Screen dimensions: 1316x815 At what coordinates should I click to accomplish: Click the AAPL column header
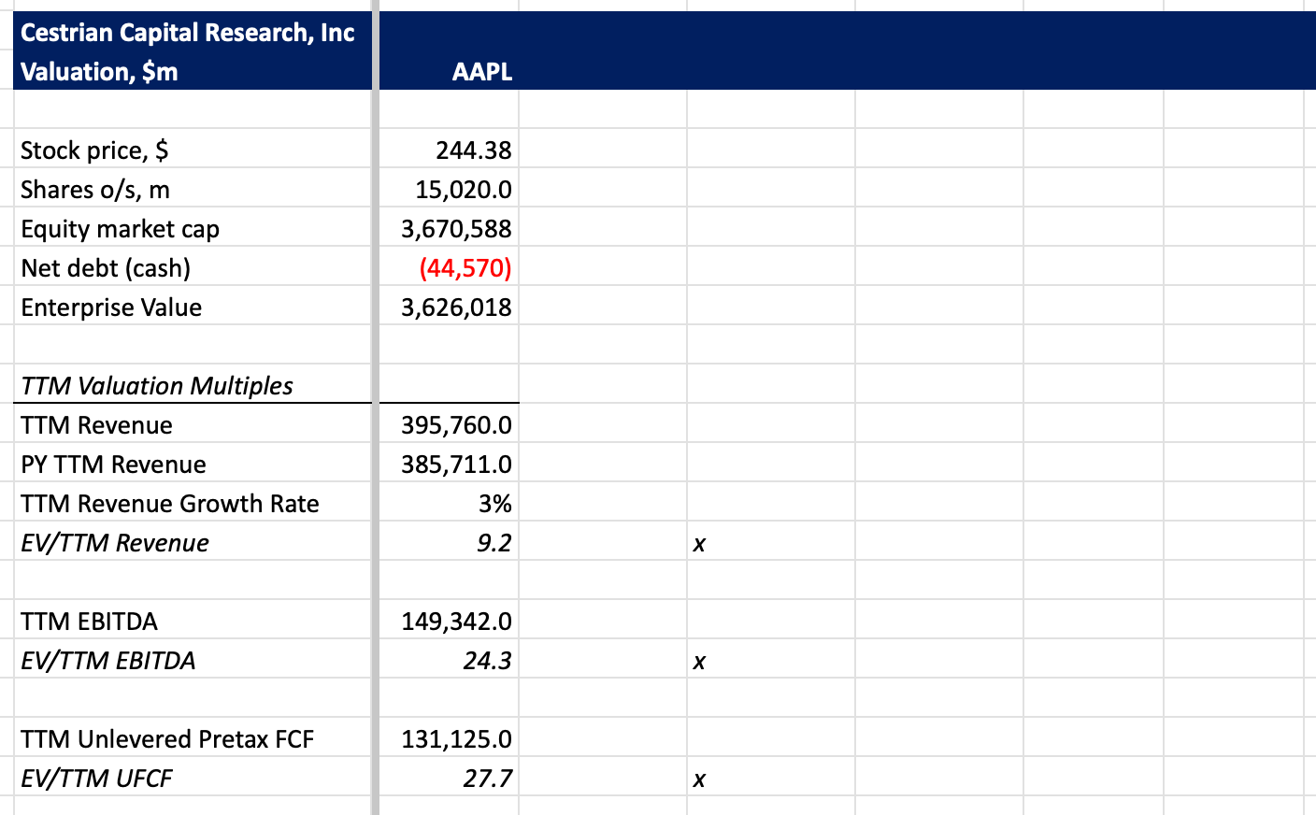482,72
